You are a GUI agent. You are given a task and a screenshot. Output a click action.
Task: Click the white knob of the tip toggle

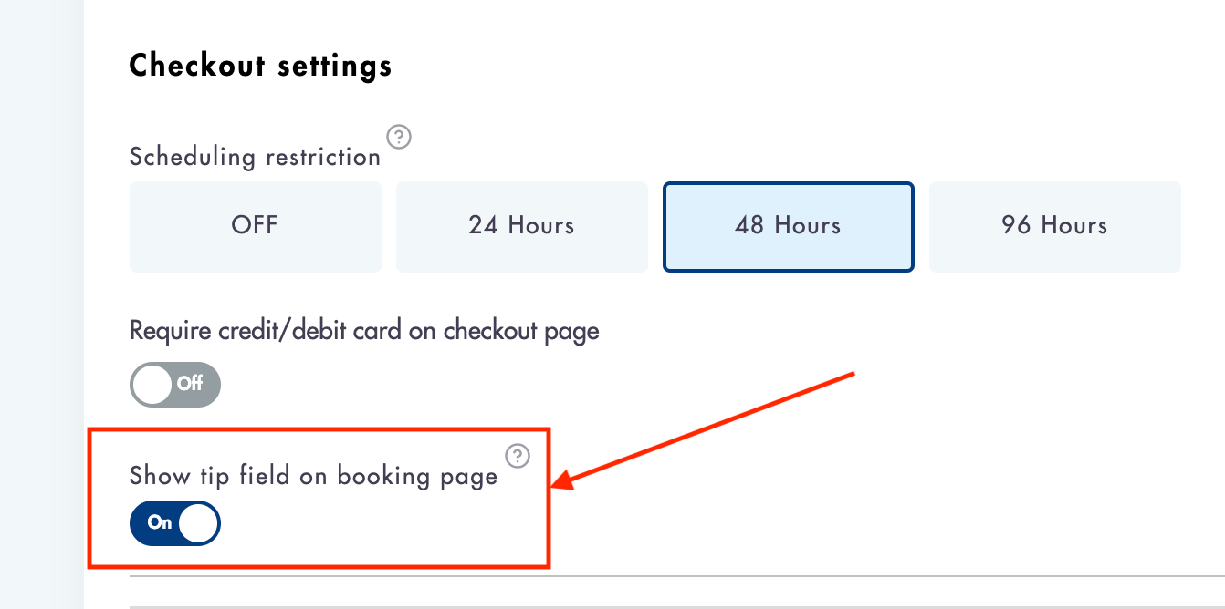point(198,523)
